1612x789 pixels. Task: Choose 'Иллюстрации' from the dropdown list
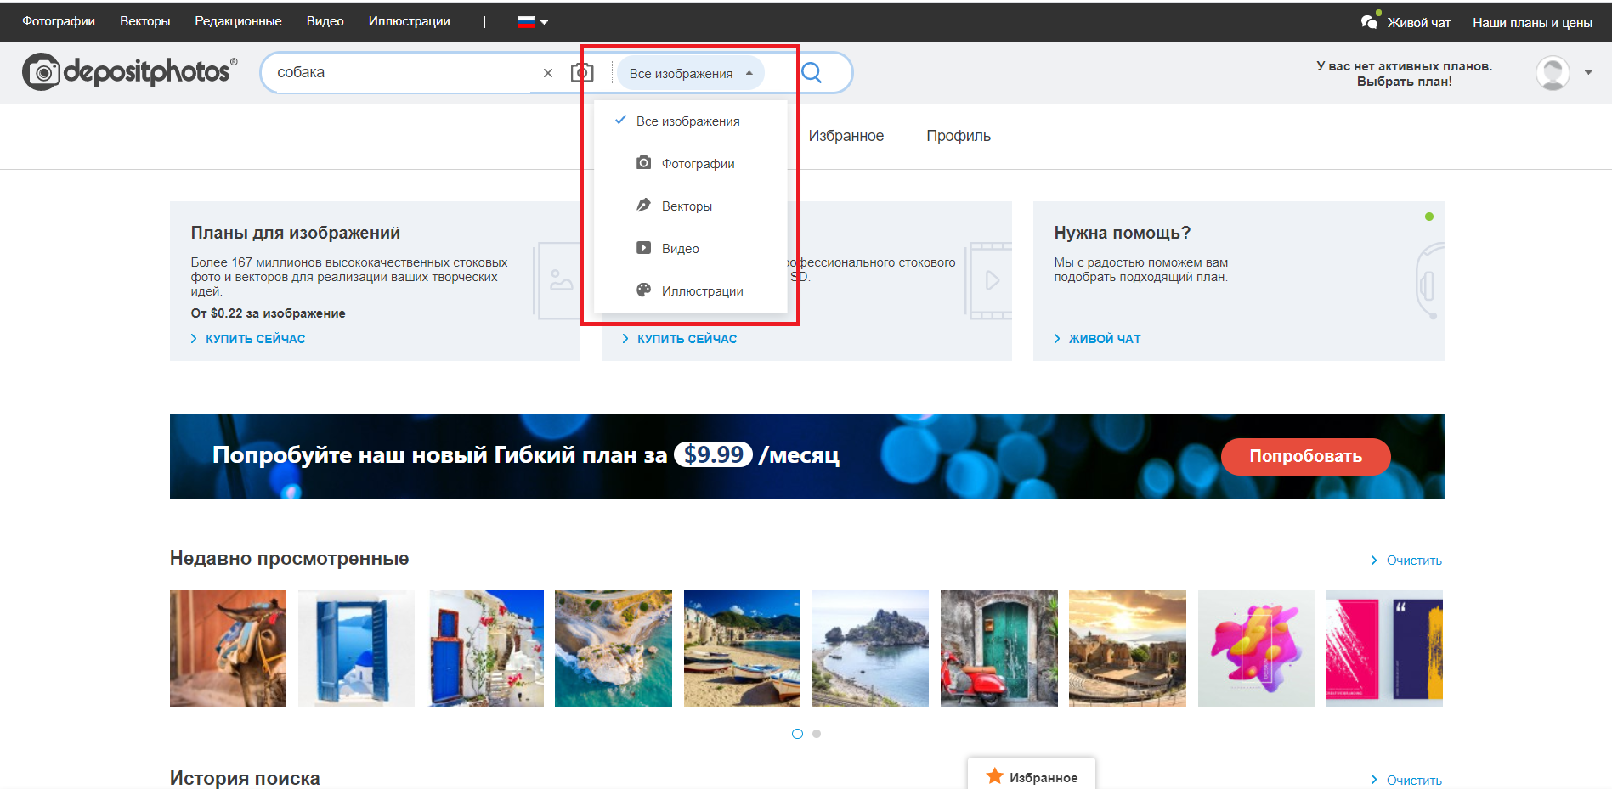click(690, 291)
